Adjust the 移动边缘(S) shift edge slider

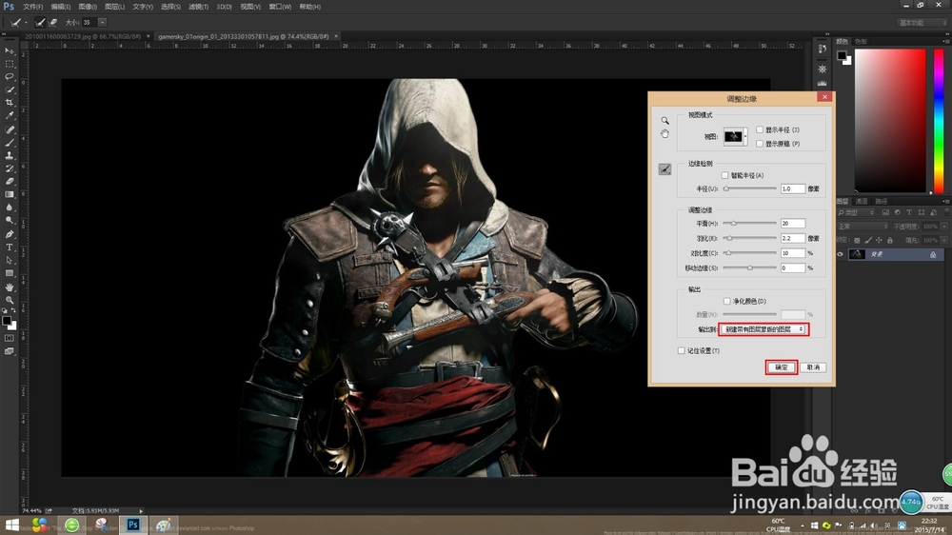coord(749,267)
